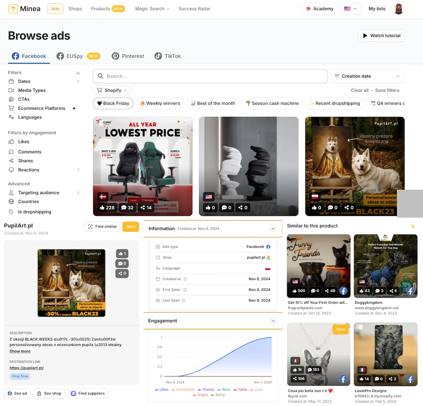
Task: Open the https://pupilart.pl/ destination link
Action: pyautogui.click(x=26, y=368)
